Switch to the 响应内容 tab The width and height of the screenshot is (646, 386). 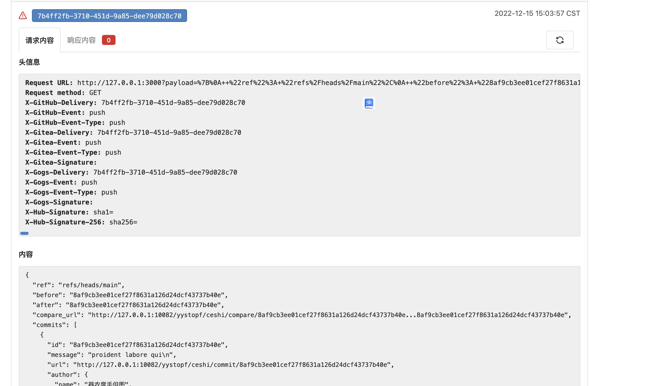[81, 40]
